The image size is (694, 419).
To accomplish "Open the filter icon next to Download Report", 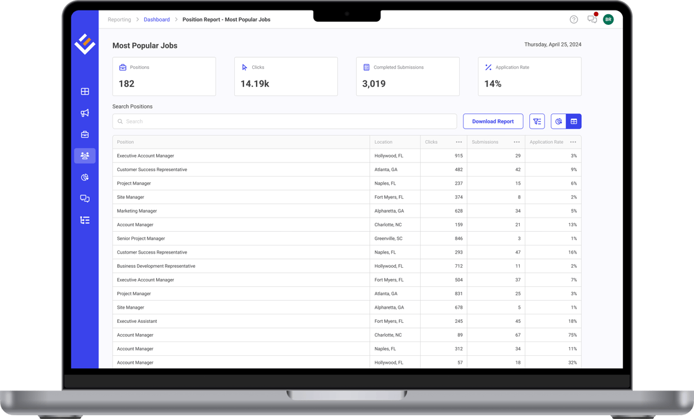I will [537, 121].
